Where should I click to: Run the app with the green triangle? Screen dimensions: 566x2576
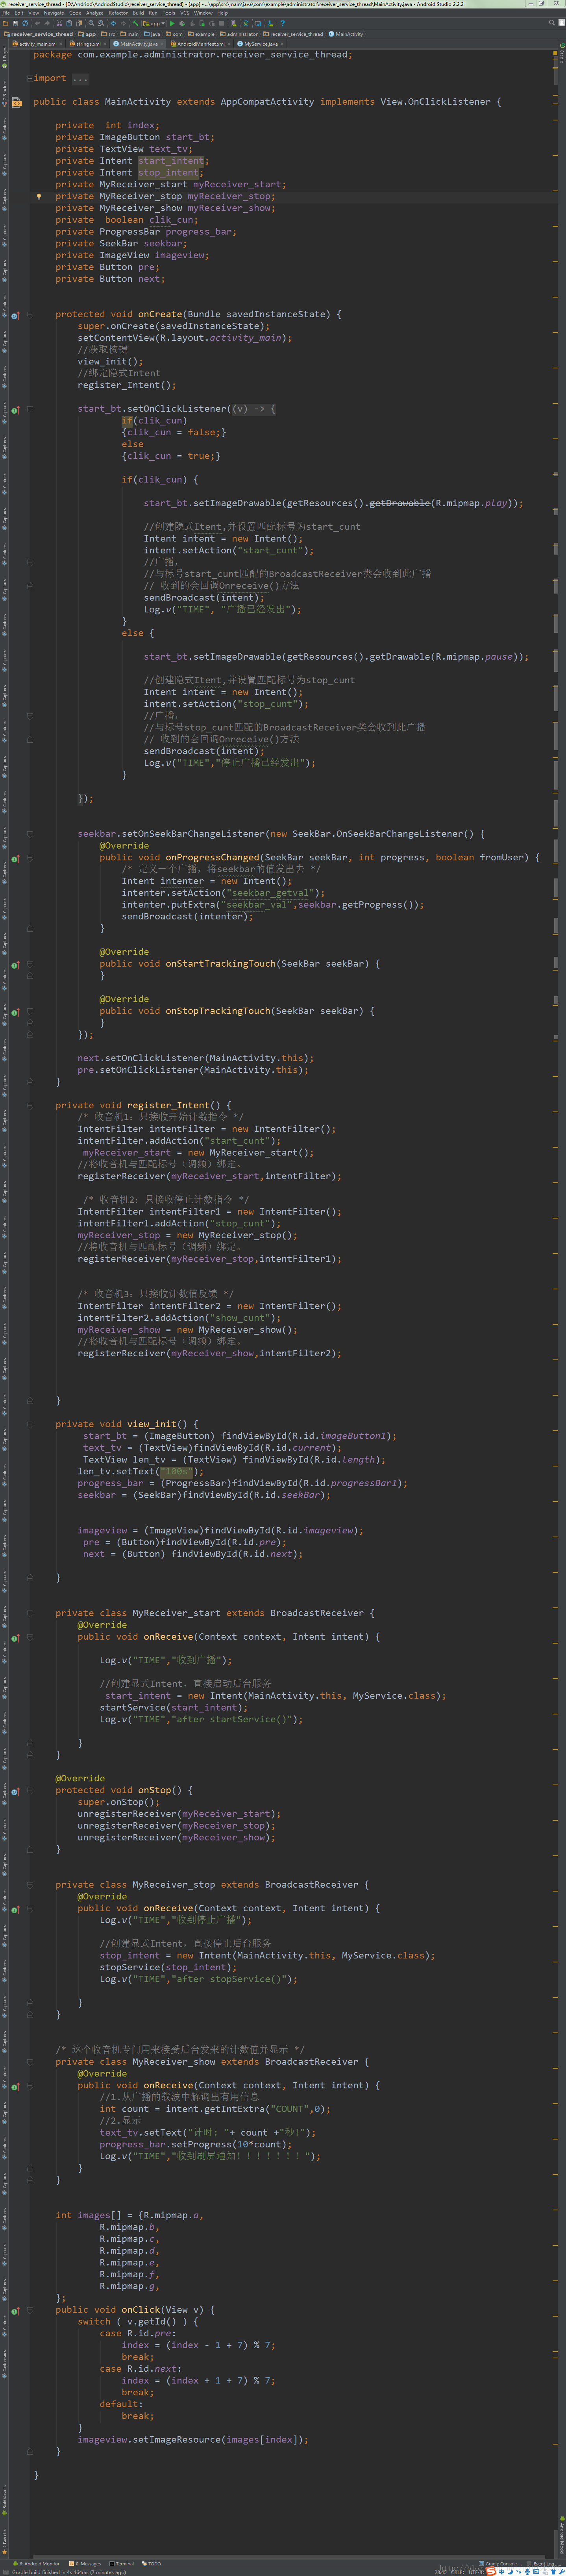click(x=172, y=23)
